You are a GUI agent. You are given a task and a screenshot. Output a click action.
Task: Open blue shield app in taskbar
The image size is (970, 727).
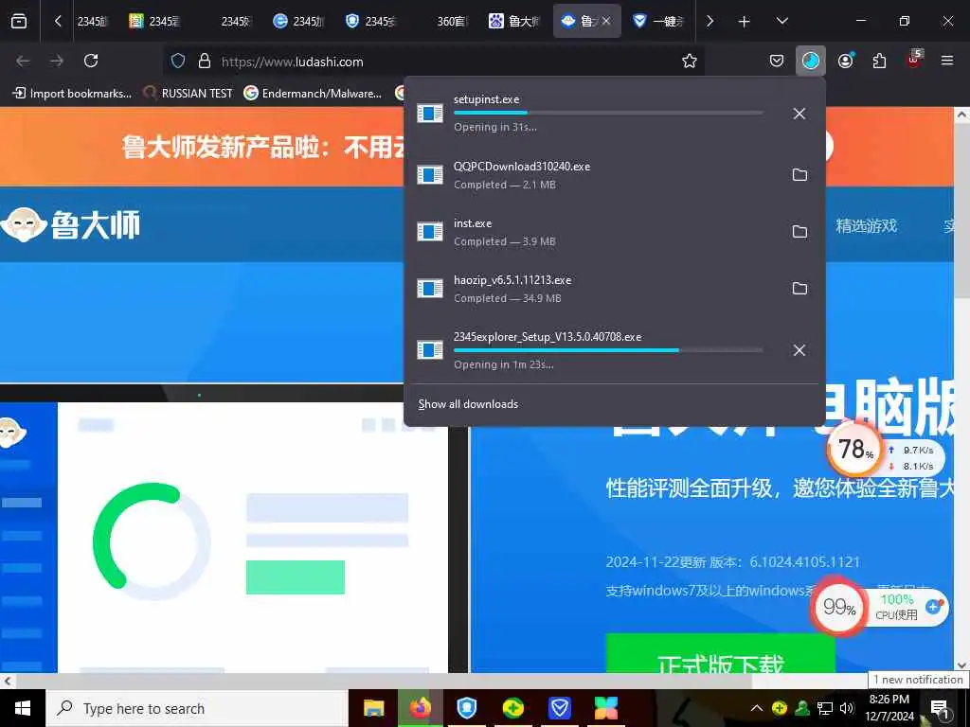click(x=466, y=708)
